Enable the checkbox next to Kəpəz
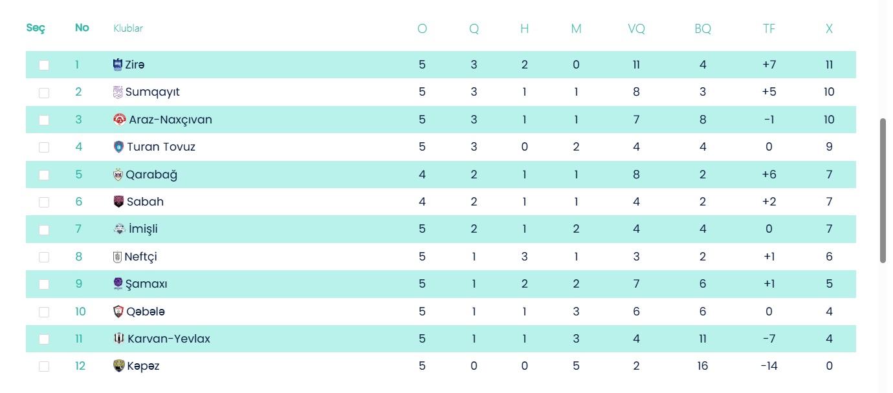893x393 pixels. tap(44, 366)
